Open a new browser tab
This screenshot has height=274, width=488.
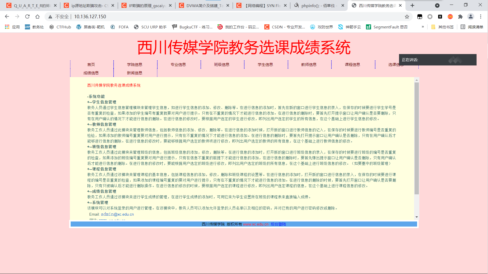[x=412, y=5]
